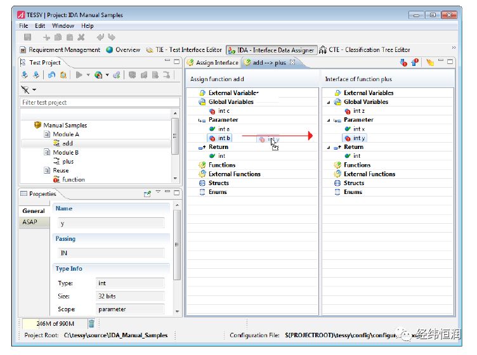Click the blue up-arrow with red badge icon
The height and width of the screenshot is (355, 477).
click(x=415, y=62)
